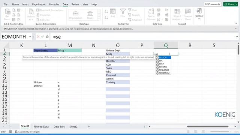The image size is (240, 135).
Task: Switch to the Filtered Data sheet
Action: pos(41,127)
